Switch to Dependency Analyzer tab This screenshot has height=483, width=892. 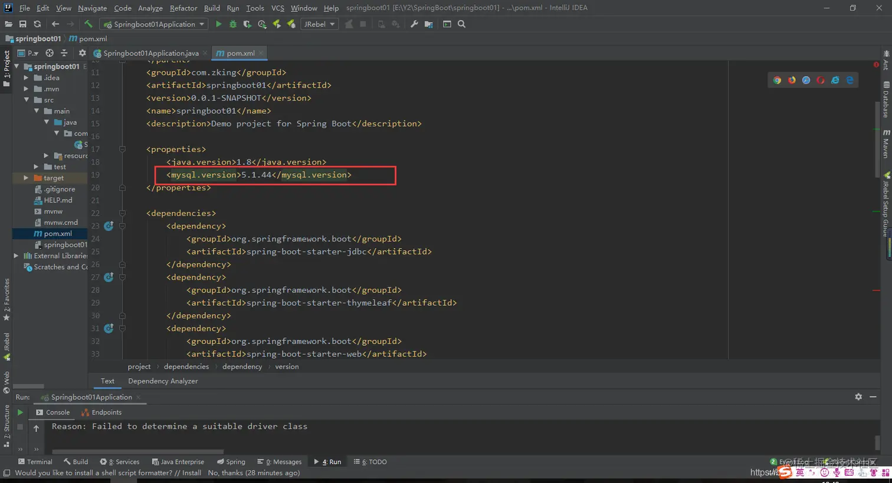[163, 381]
